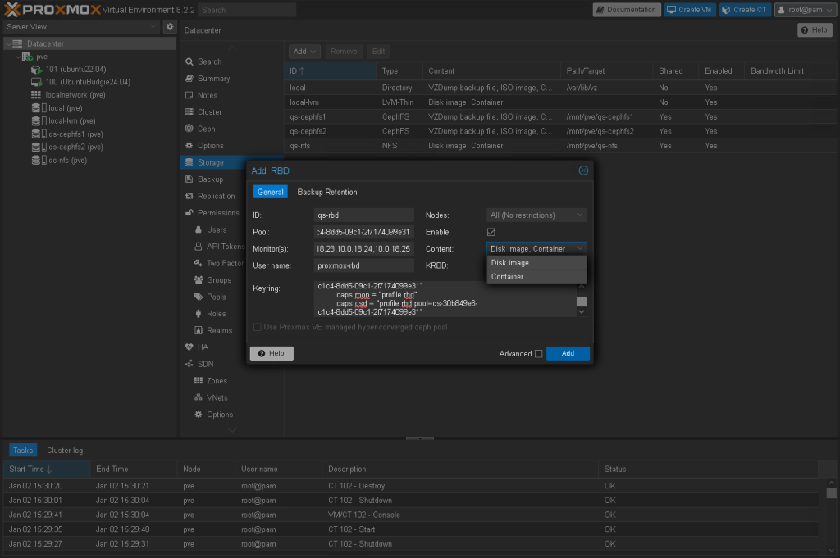Open the Ceph section in sidebar
The image size is (840, 558).
[206, 129]
